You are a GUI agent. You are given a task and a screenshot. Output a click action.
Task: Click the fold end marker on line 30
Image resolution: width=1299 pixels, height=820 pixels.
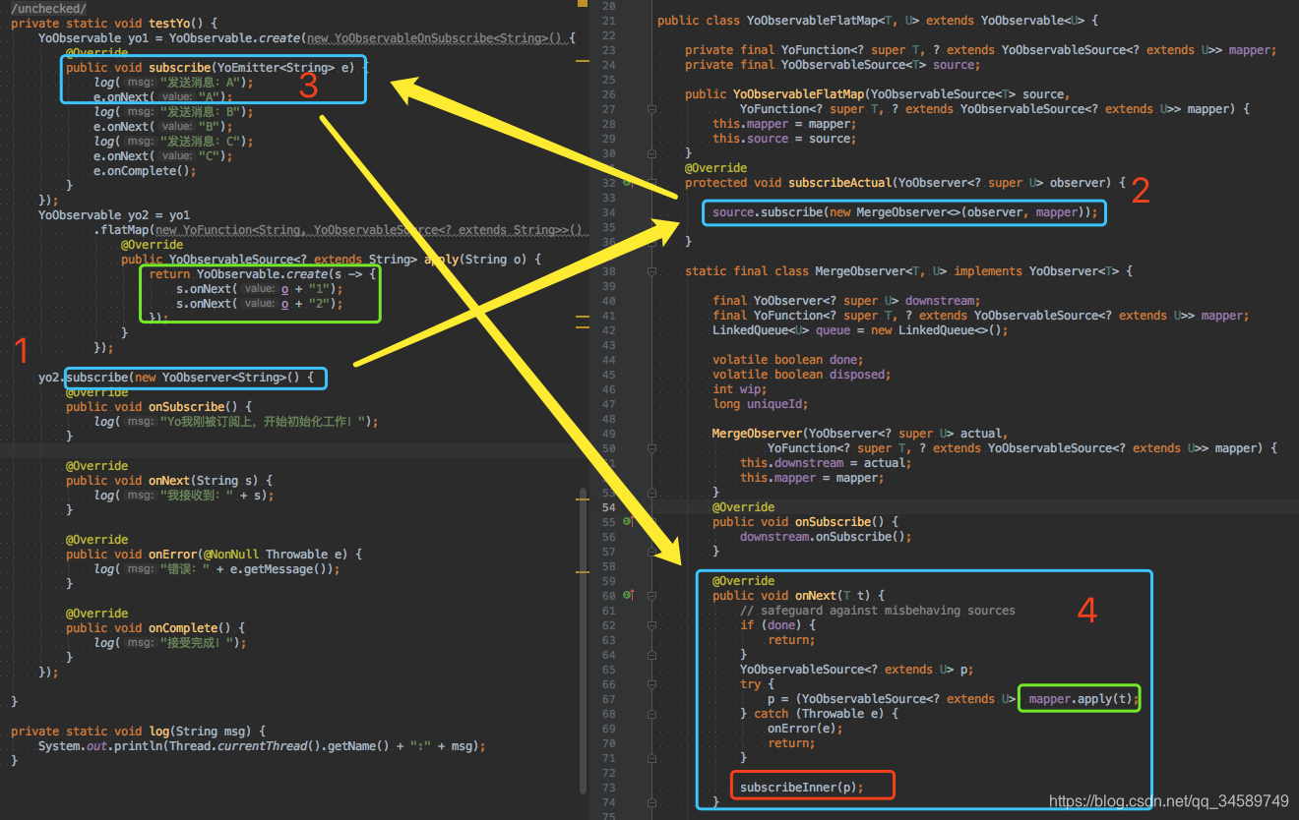[x=651, y=153]
